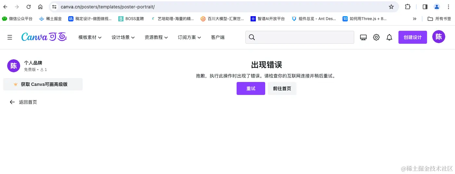Click the 创建设计 button
455x174 pixels.
coord(413,37)
